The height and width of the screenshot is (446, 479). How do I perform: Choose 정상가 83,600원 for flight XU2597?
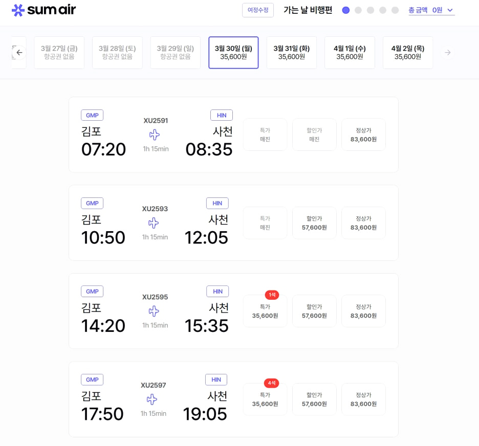coord(363,399)
